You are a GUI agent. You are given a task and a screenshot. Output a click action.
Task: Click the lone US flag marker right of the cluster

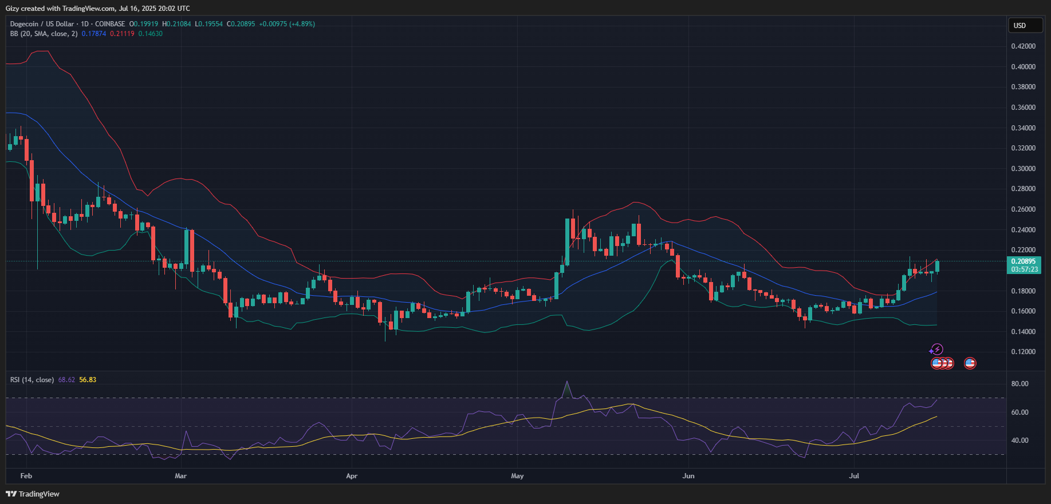[x=970, y=363]
